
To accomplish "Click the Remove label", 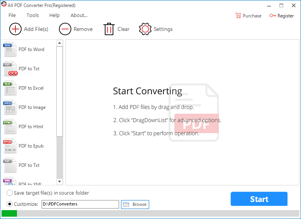I will pos(83,29).
